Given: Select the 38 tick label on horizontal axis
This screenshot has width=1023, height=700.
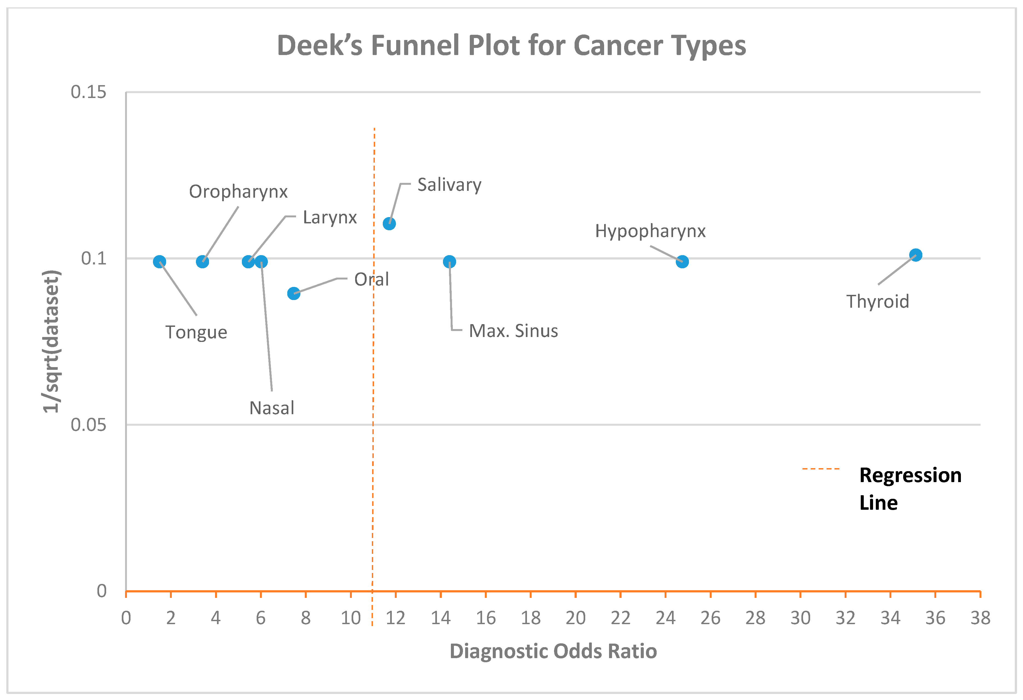Looking at the screenshot, I should click(x=980, y=618).
